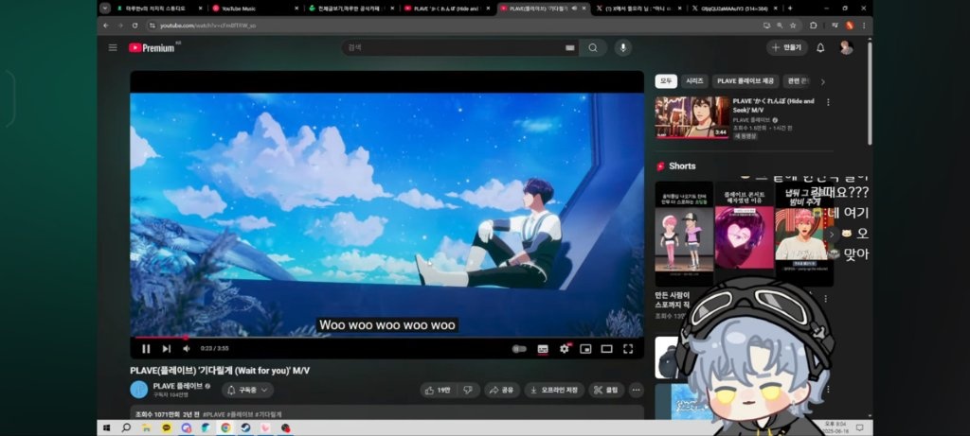The image size is (970, 436).
Task: Open options menu for Hide and Seek video
Action: (x=828, y=102)
